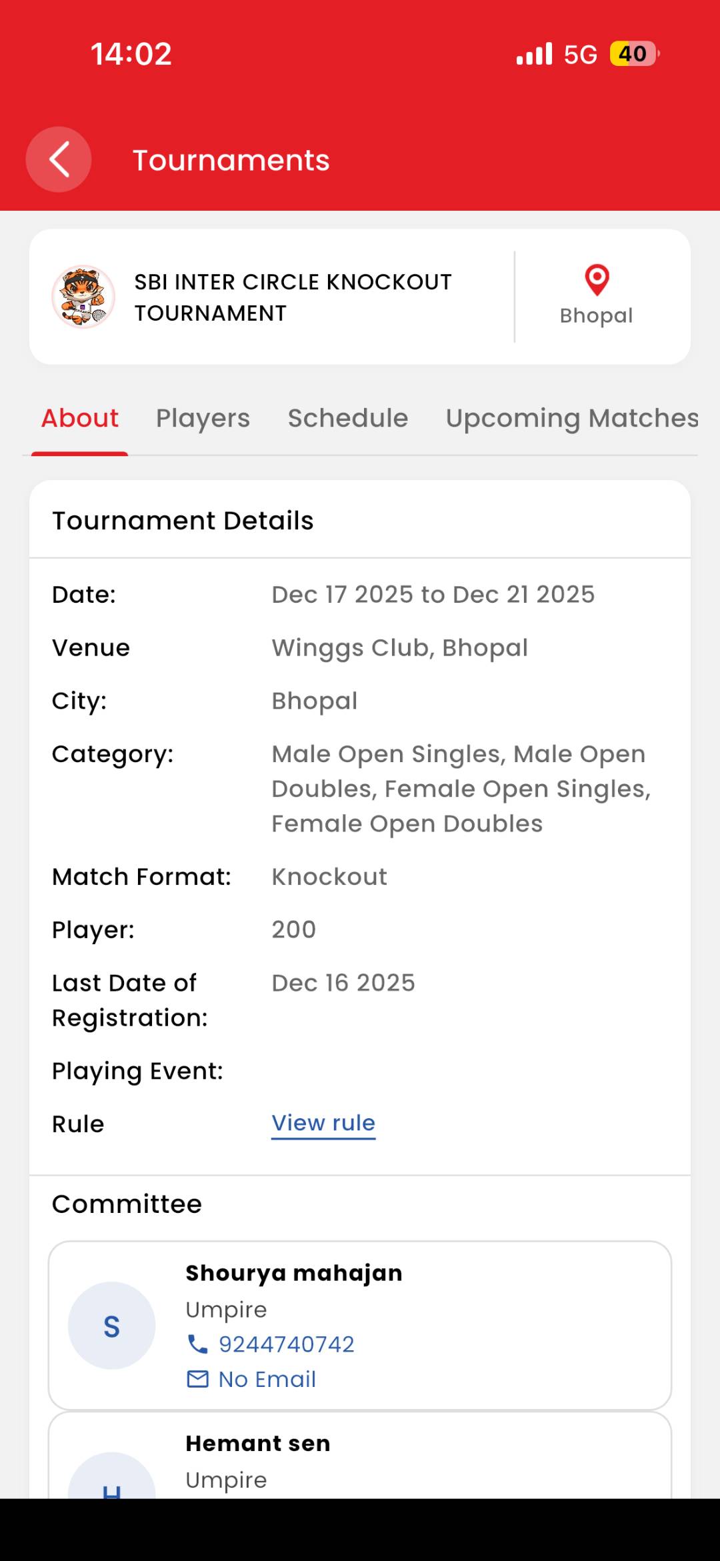Open the View rule link
This screenshot has height=1561, width=720.
pos(323,1124)
